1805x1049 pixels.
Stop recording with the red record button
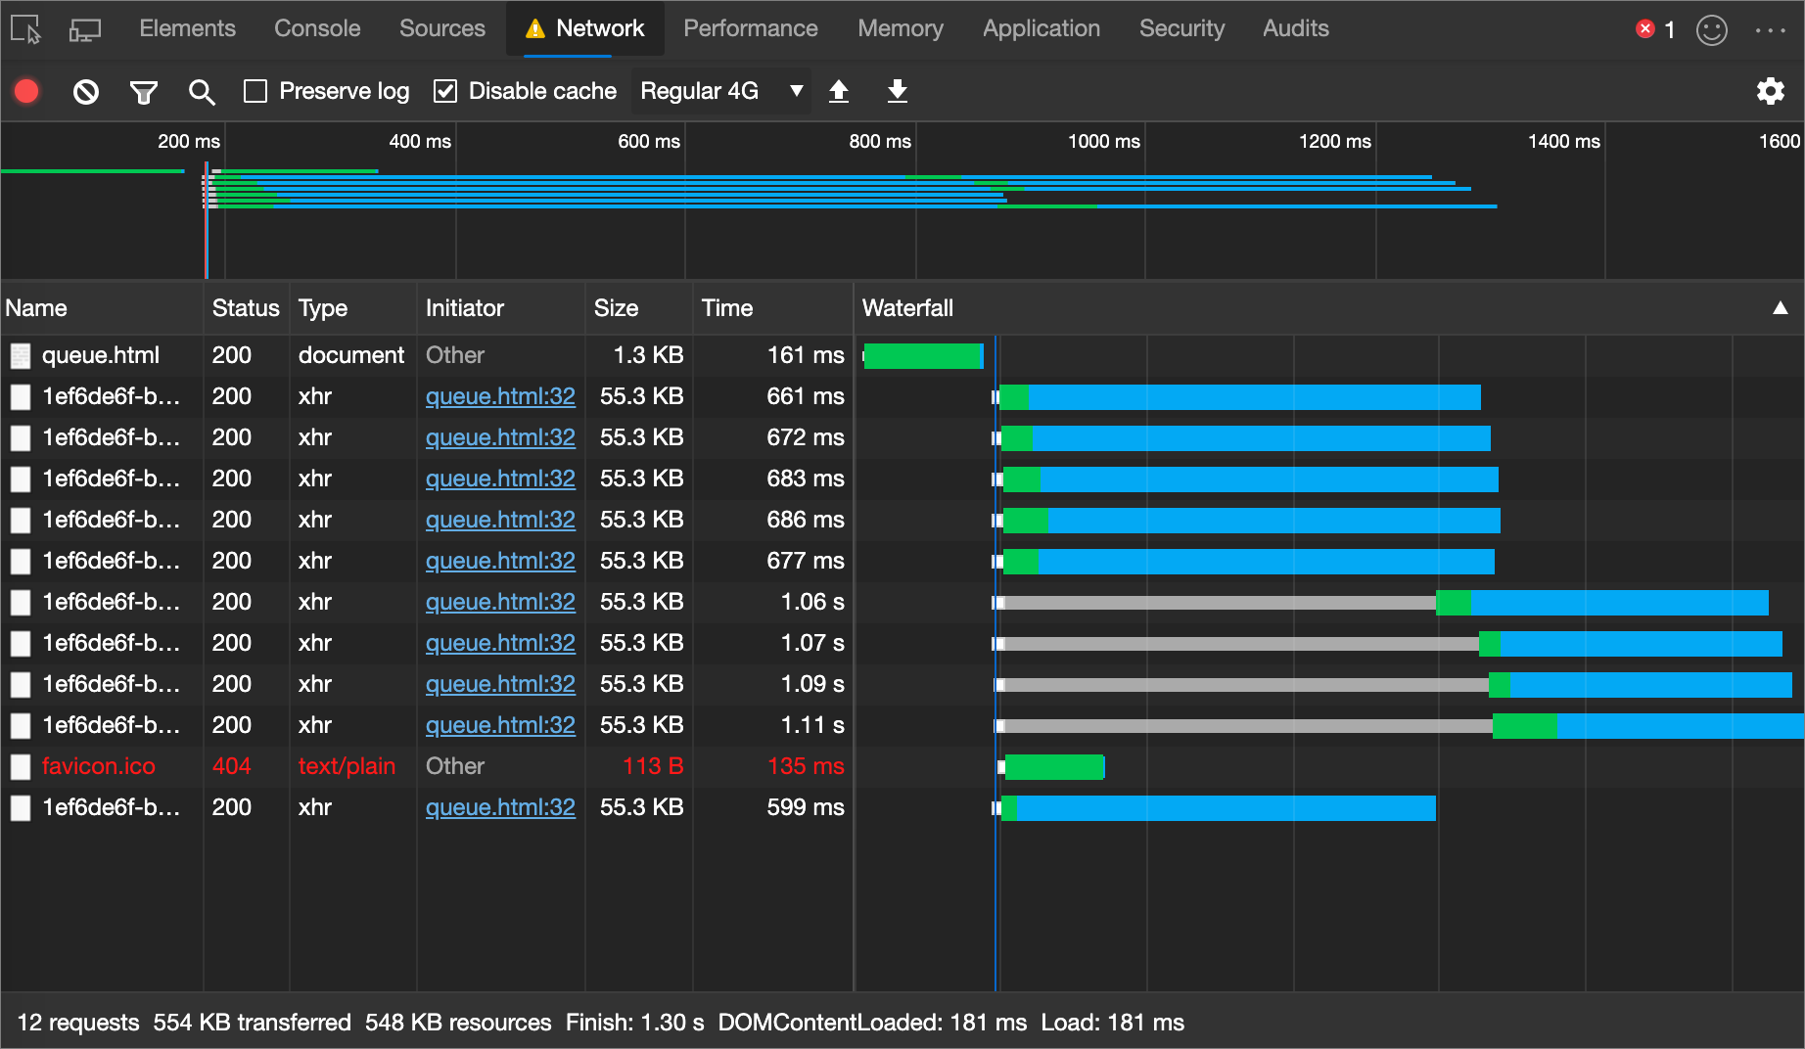(x=25, y=91)
